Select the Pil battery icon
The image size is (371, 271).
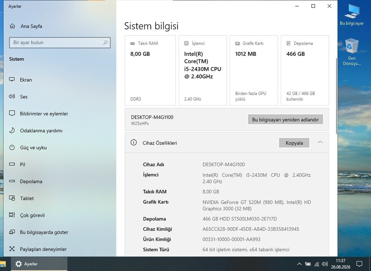(x=12, y=164)
